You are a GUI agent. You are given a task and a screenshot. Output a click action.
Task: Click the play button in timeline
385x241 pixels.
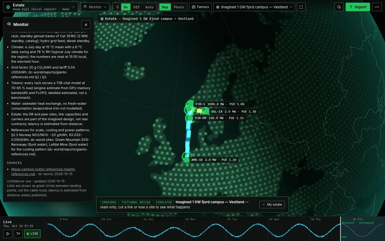click(x=8, y=234)
